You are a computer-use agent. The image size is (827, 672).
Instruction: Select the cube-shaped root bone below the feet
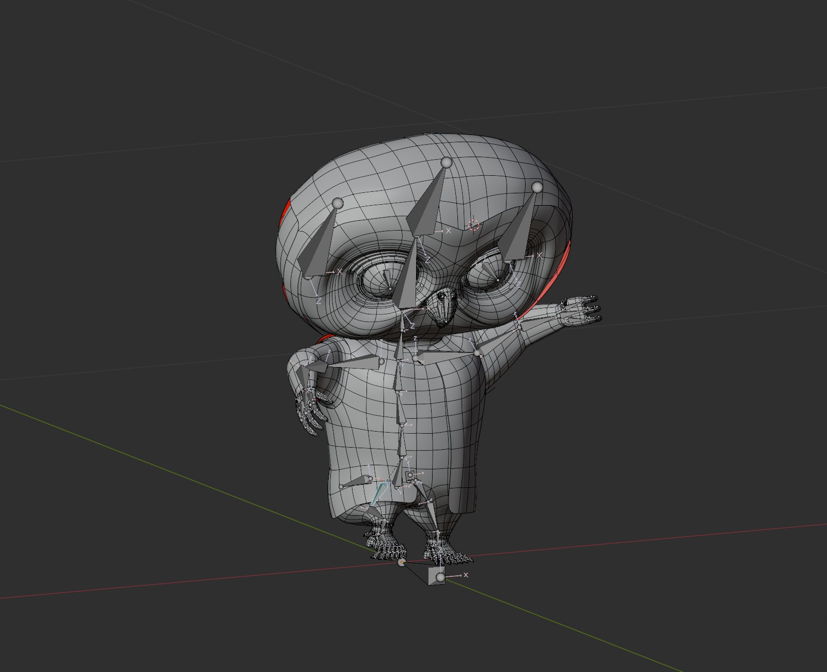coord(437,576)
